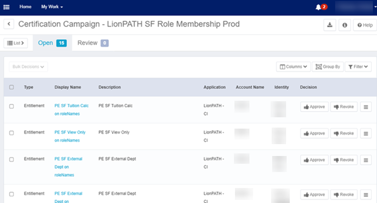Click the Type column header
Viewport: 377px width, 203px height.
(28, 87)
